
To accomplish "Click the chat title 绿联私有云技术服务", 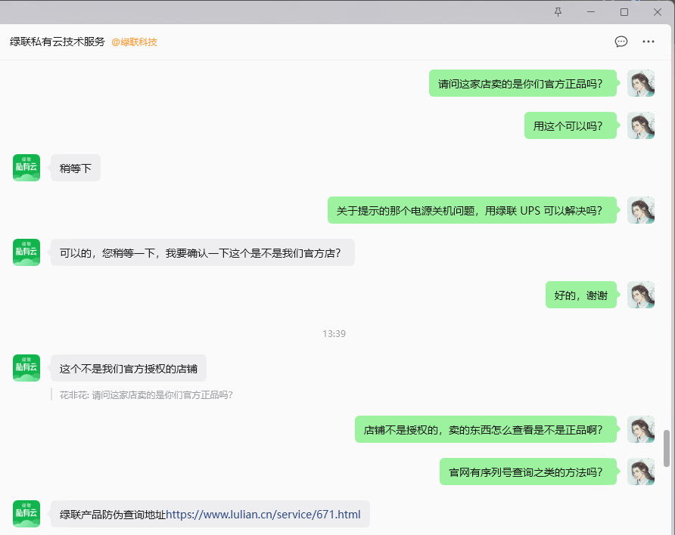I will click(58, 42).
